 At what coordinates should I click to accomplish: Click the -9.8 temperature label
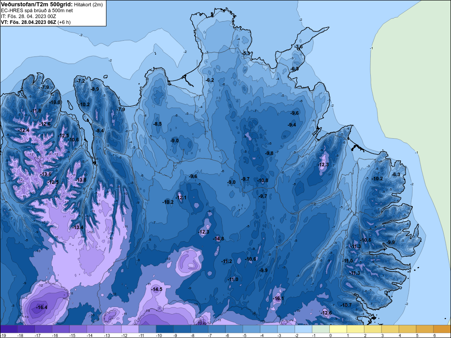[x=269, y=153]
